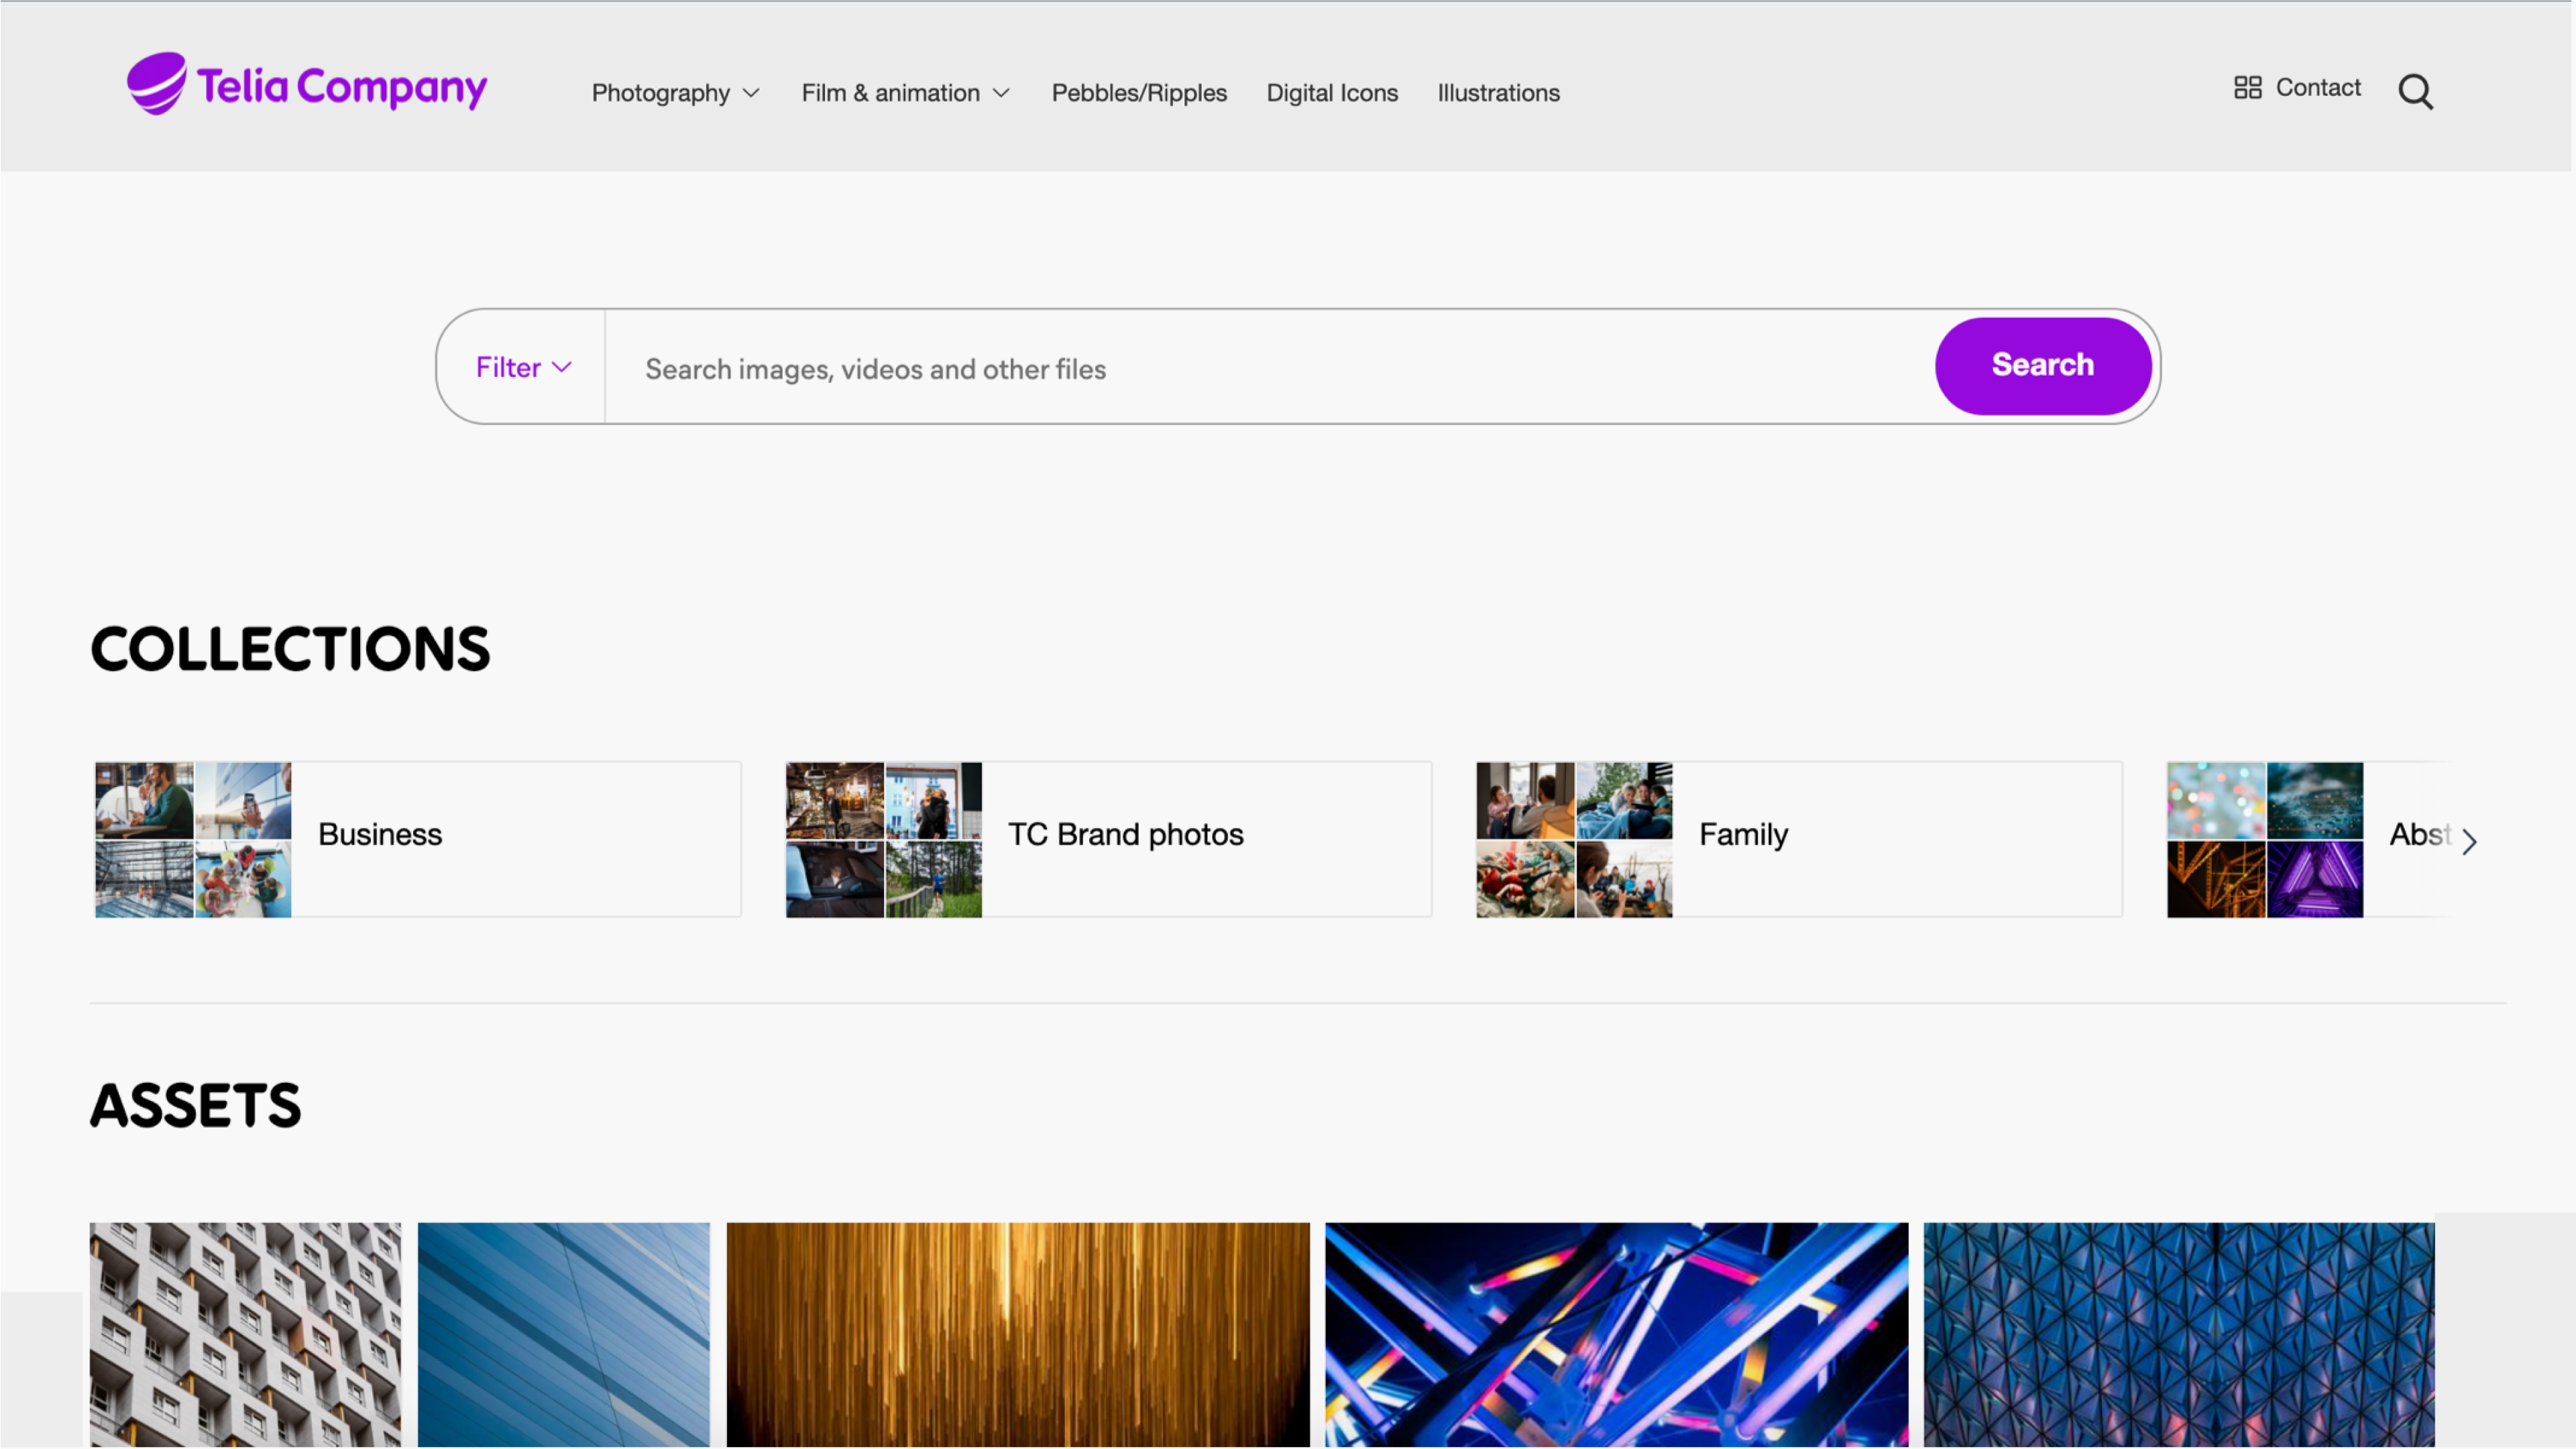Image resolution: width=2576 pixels, height=1449 pixels.
Task: Click the Business collection thumbnail grid
Action: coord(193,839)
